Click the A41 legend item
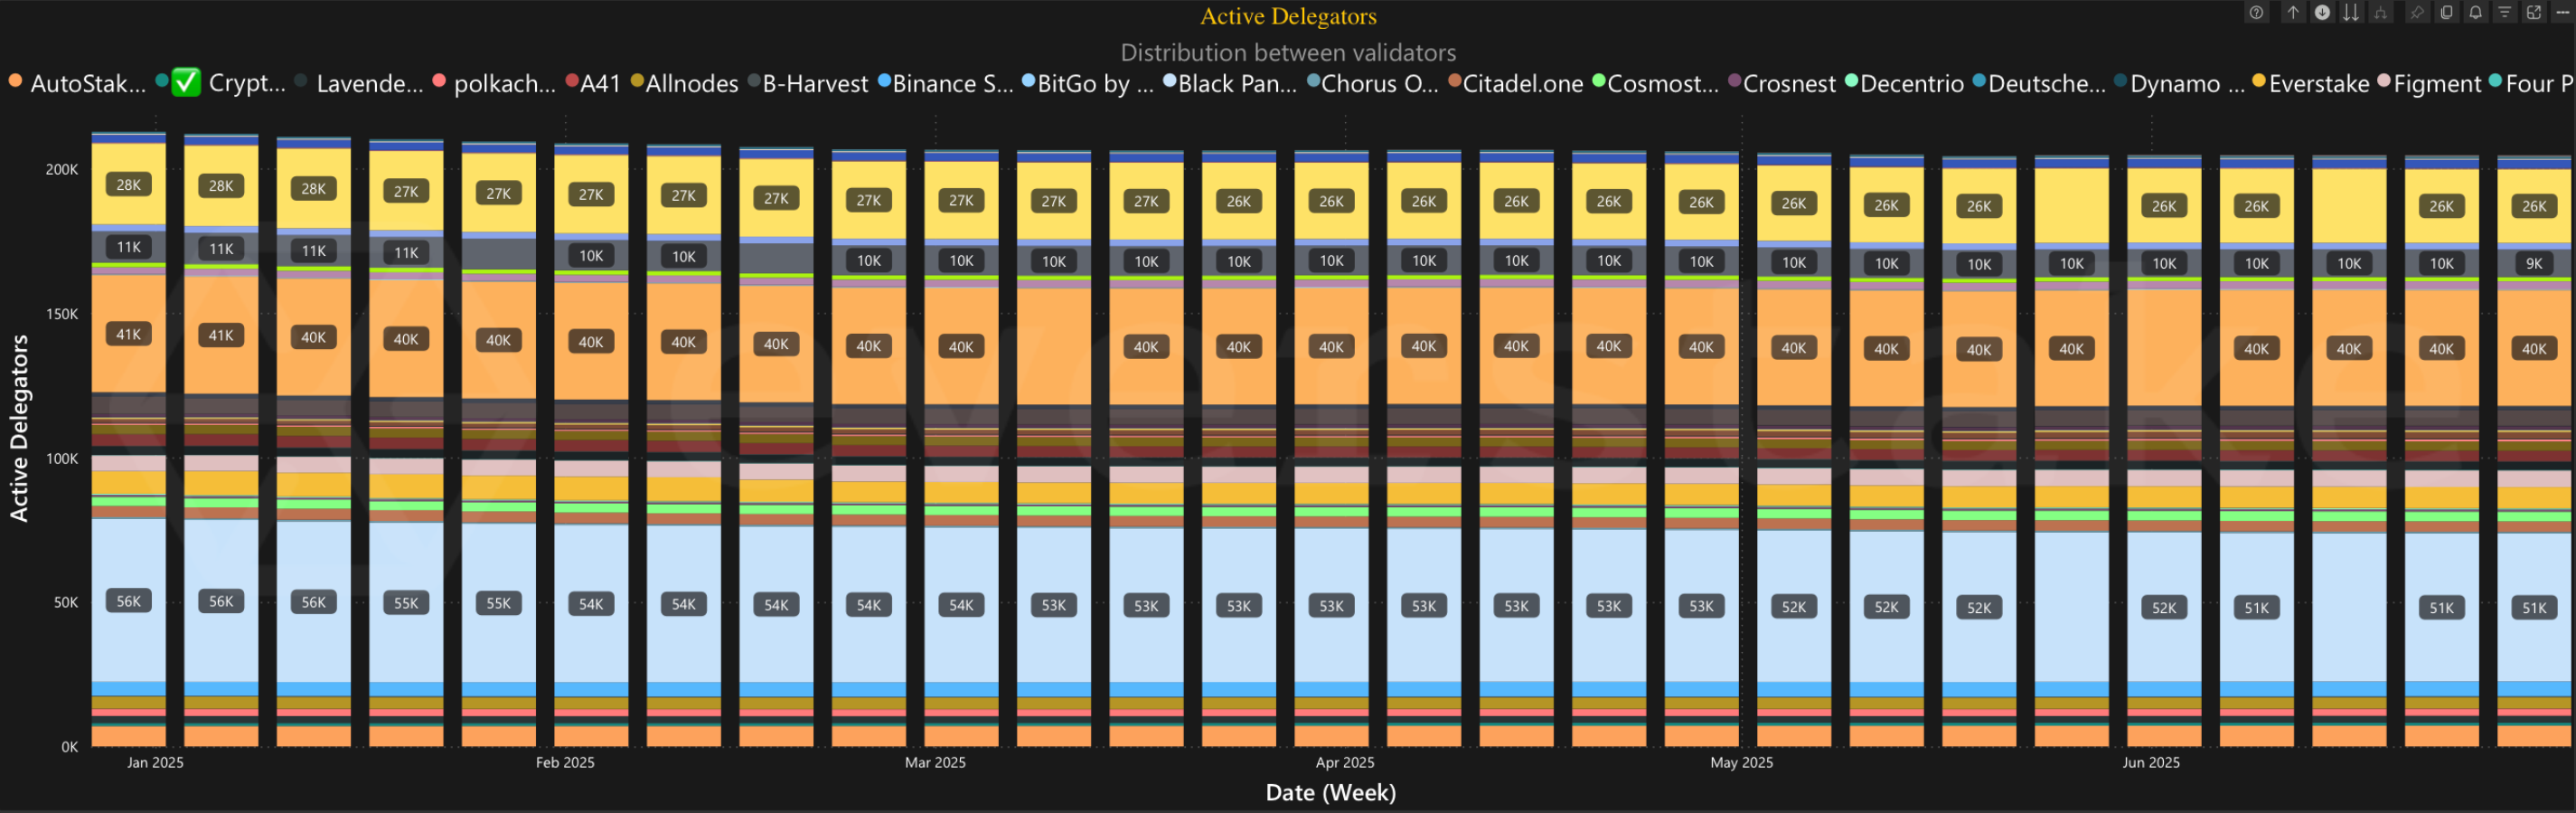The width and height of the screenshot is (2576, 813). pyautogui.click(x=593, y=83)
